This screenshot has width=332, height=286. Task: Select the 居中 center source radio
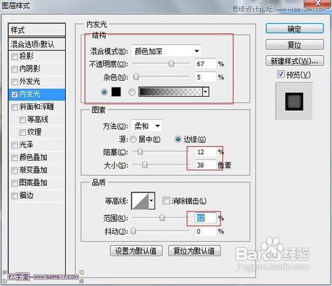[x=133, y=139]
